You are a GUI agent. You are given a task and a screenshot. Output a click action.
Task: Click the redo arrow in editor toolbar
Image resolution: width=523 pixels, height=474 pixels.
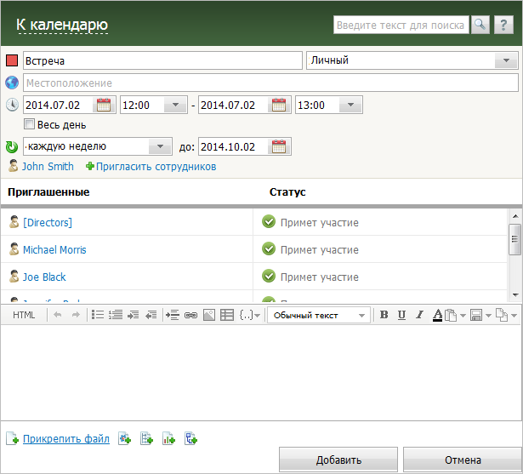pos(76,315)
